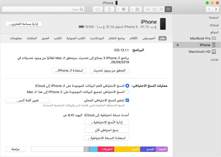Screen dimensions: 221x157
Task: Click the share toolbar icon
Action: tap(109, 9)
